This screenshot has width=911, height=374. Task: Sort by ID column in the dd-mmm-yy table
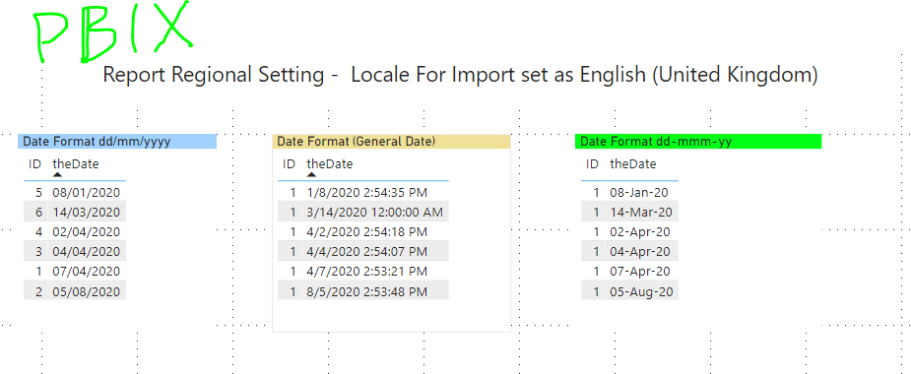pyautogui.click(x=592, y=163)
